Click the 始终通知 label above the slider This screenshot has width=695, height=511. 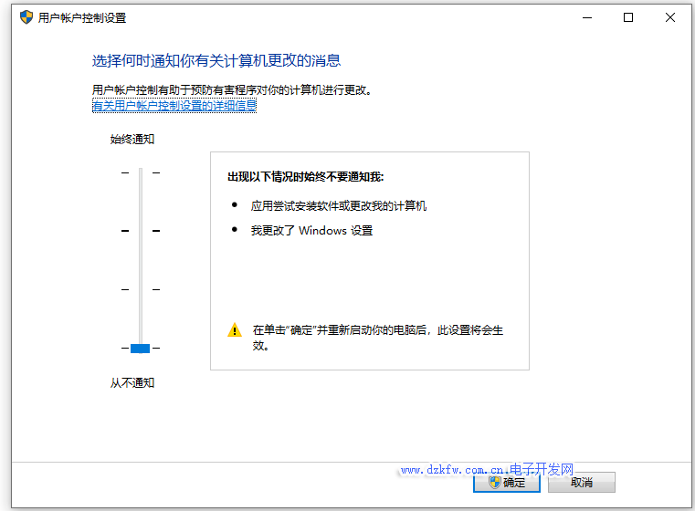(x=132, y=140)
